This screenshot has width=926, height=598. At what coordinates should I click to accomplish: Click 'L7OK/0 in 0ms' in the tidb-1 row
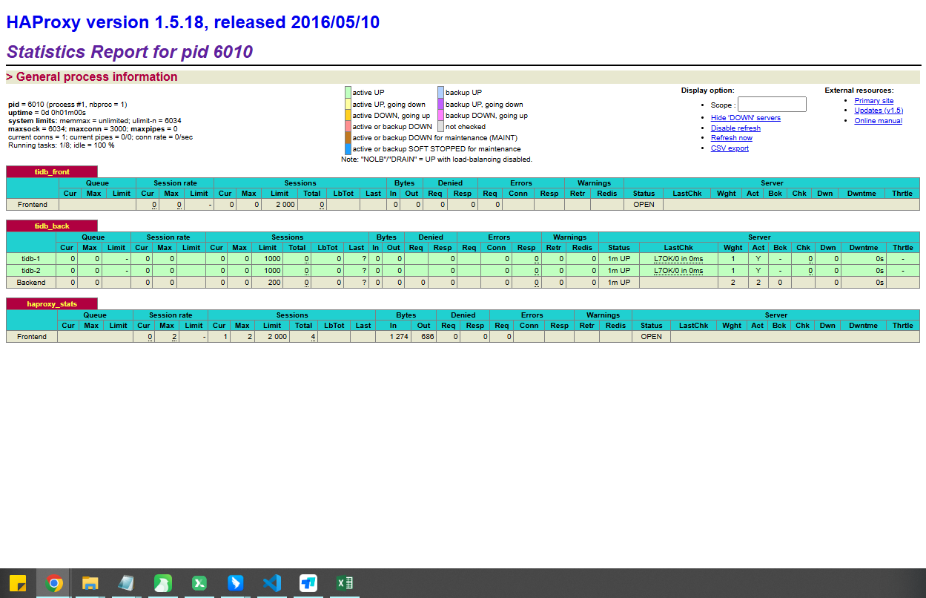tap(678, 259)
